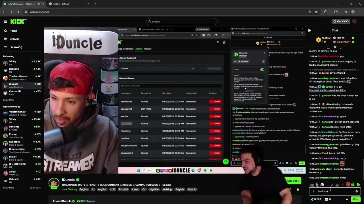The image size is (364, 204).
Task: Report the stream via warning triangle
Action: (x=298, y=190)
